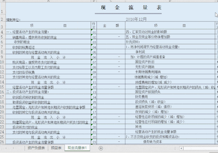The image size is (218, 153).
Task: Select cell 支付的各项税费
Action: coord(48,72)
